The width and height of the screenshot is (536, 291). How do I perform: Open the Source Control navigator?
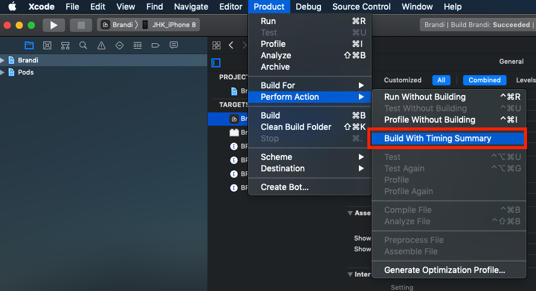point(47,46)
